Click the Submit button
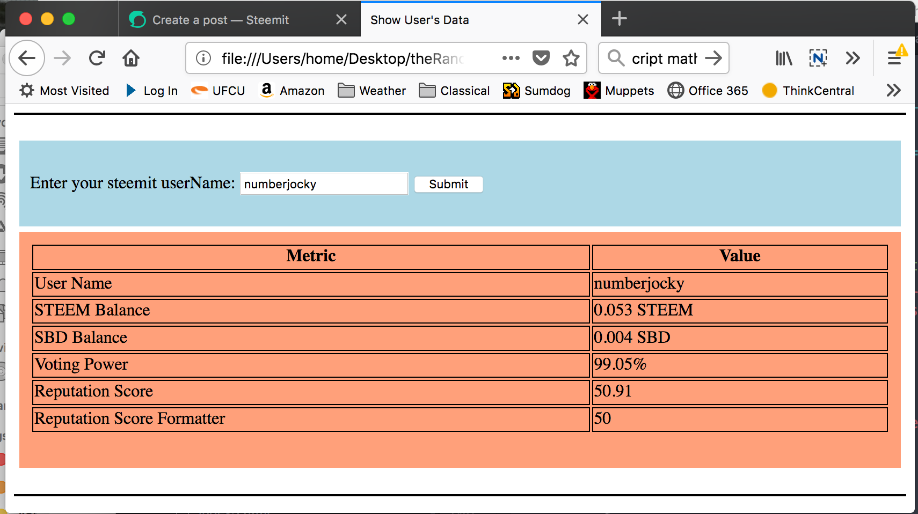This screenshot has height=514, width=918. (449, 184)
